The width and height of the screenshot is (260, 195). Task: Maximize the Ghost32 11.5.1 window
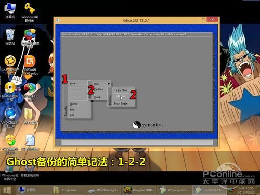pyautogui.click(x=203, y=19)
